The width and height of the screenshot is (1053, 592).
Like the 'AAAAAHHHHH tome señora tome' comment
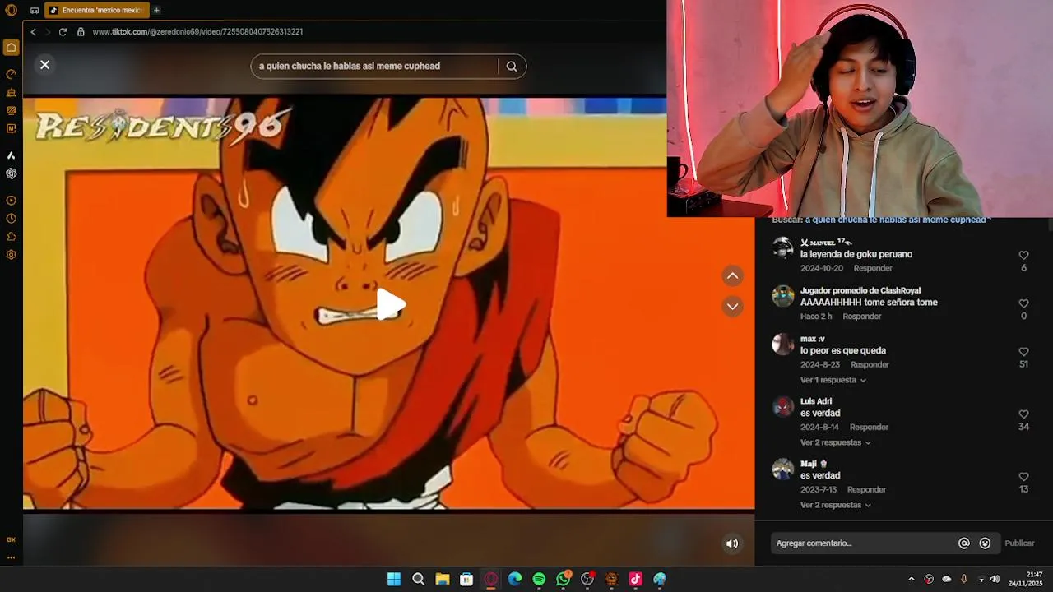pyautogui.click(x=1023, y=303)
